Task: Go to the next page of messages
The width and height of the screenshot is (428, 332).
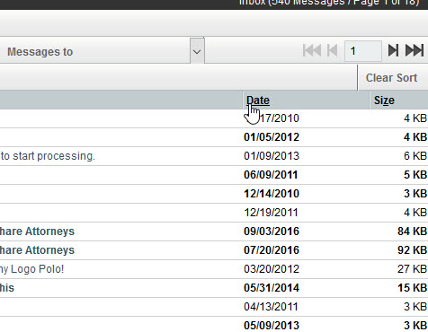Action: point(393,50)
